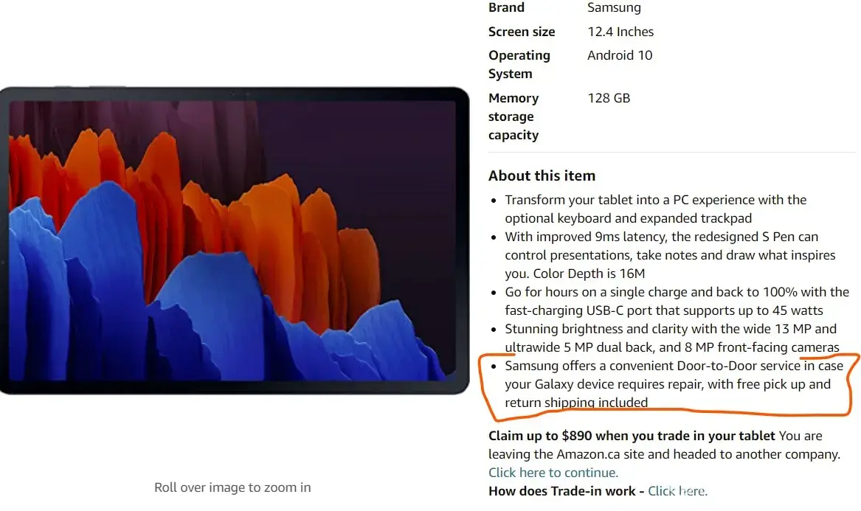Open the 'Click here to continue.' link
861x511 pixels.
click(x=553, y=473)
